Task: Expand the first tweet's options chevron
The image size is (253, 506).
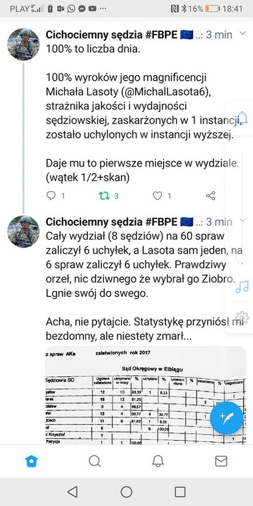Action: pos(242,33)
